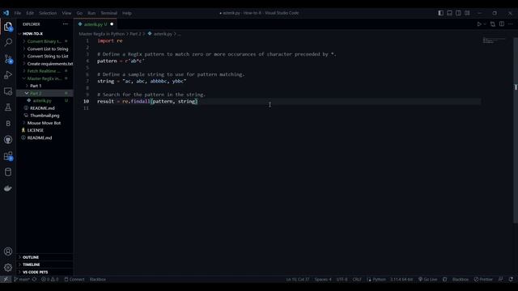Viewport: 518px width, 291px height.
Task: Click the VS Code logo in title bar
Action: (x=6, y=13)
